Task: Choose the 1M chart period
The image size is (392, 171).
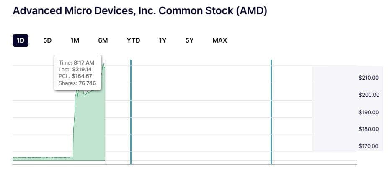Action: (75, 40)
